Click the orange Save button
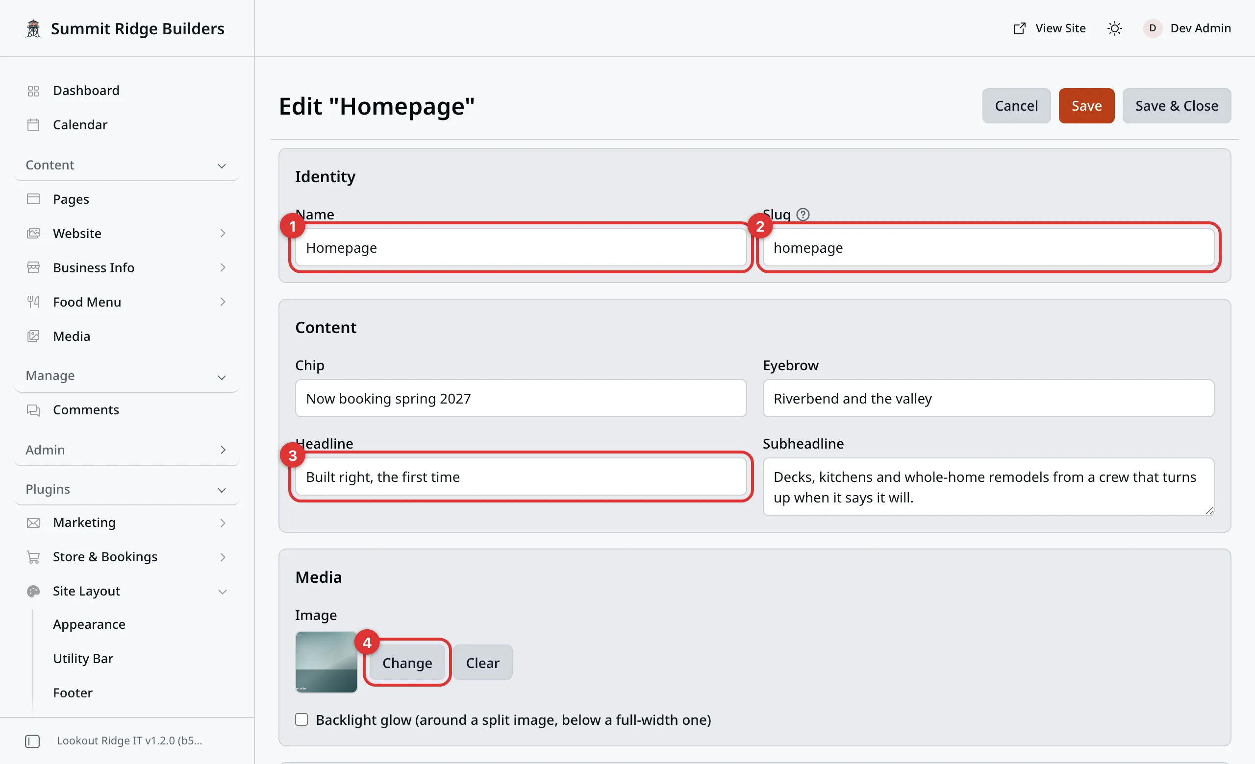The image size is (1255, 764). (1086, 106)
